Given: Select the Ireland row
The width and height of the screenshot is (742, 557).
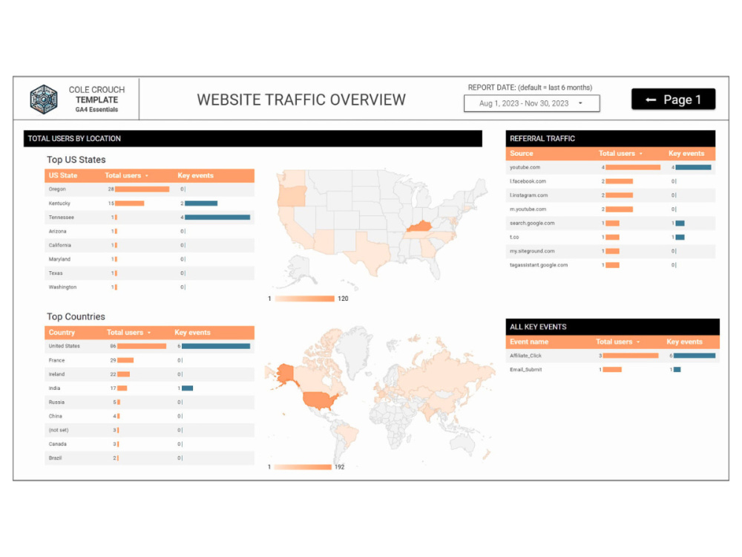Looking at the screenshot, I should (x=150, y=374).
